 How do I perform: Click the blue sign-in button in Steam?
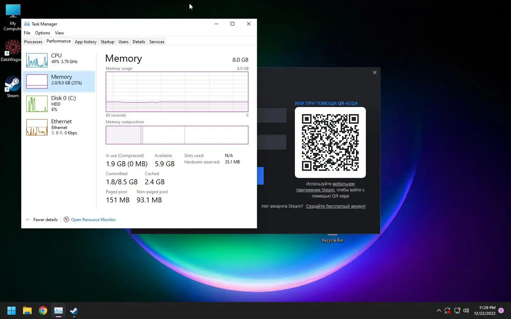[x=260, y=176]
